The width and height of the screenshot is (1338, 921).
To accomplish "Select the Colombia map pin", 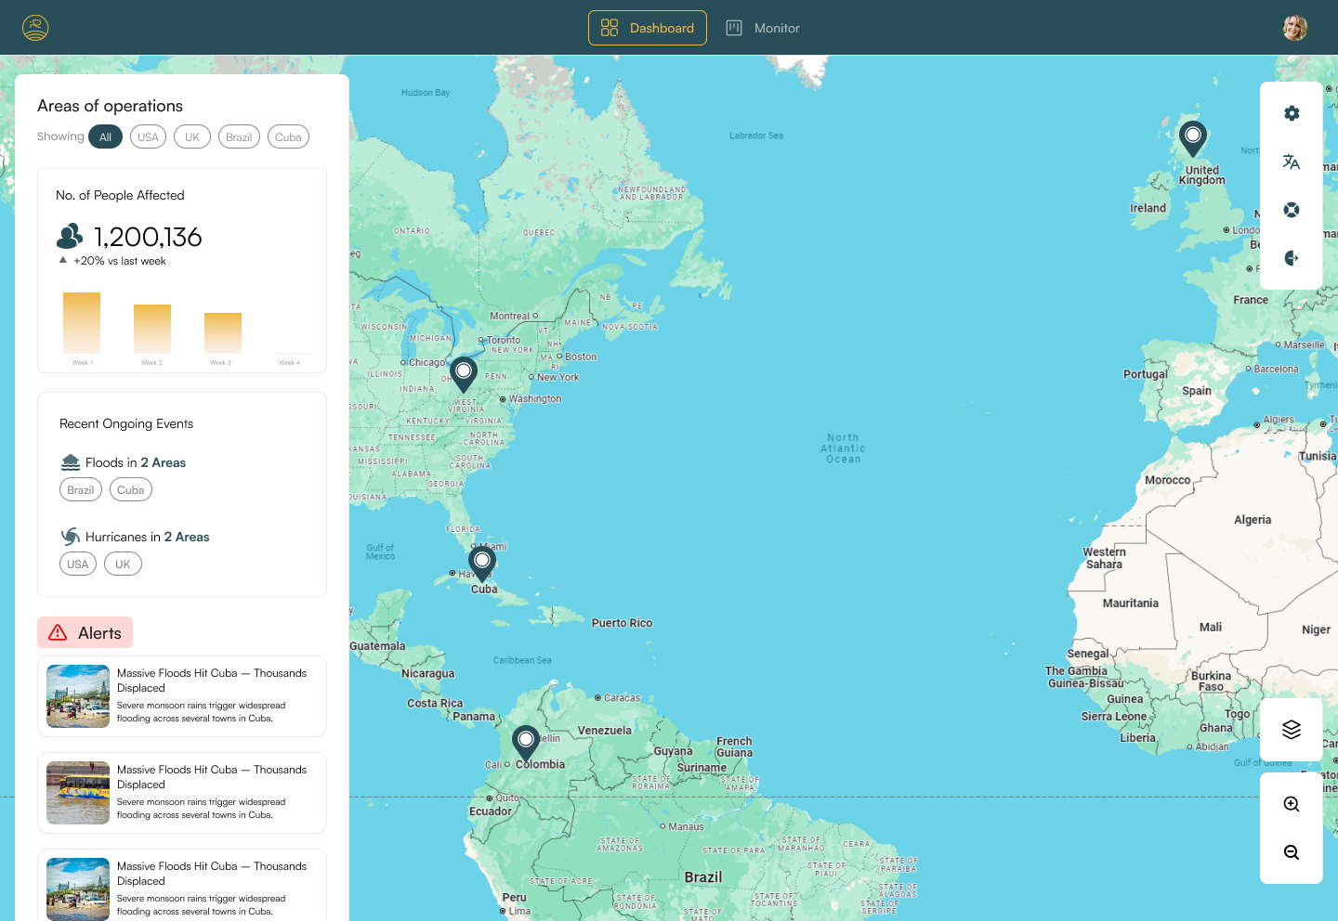I will pyautogui.click(x=526, y=741).
